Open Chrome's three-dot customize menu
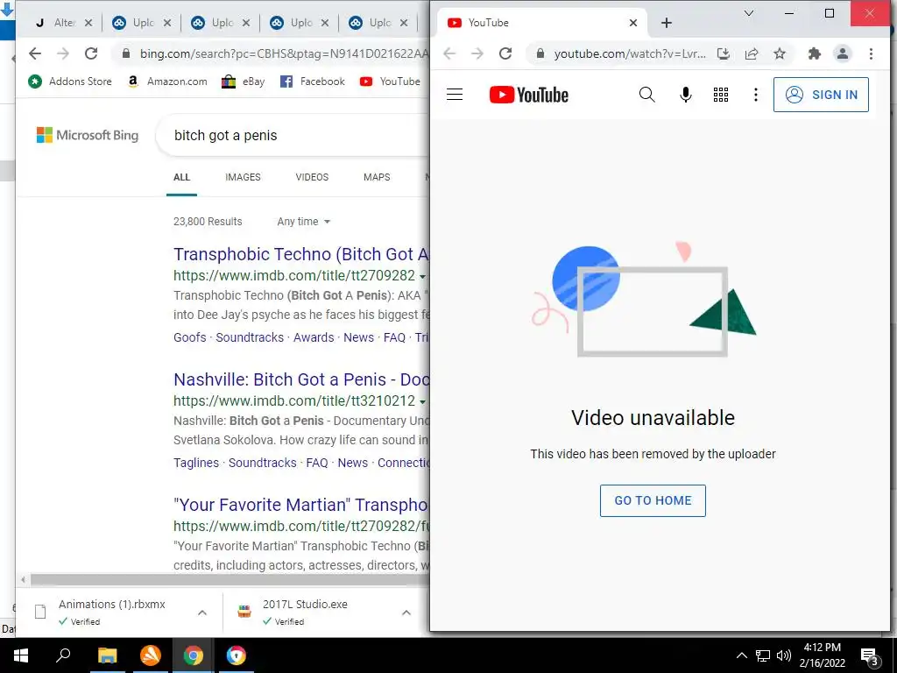The width and height of the screenshot is (897, 673). pyautogui.click(x=871, y=53)
